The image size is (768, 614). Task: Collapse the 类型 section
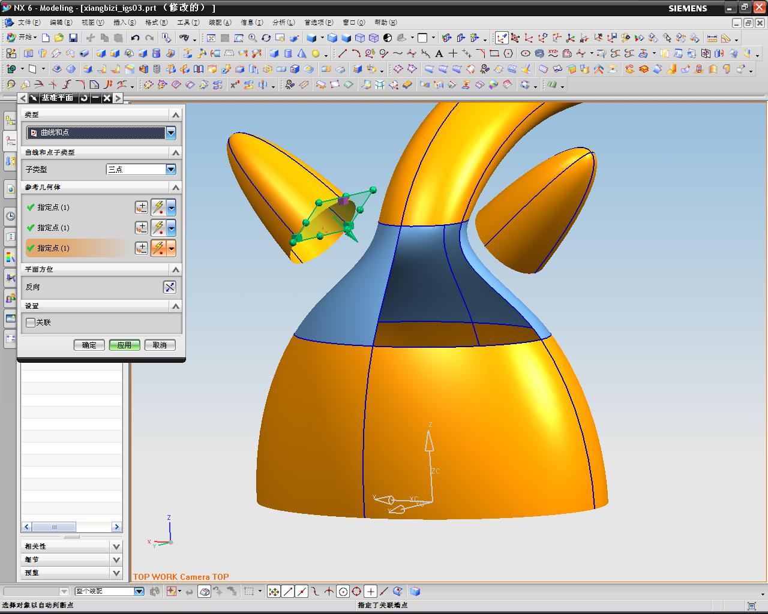(x=176, y=115)
